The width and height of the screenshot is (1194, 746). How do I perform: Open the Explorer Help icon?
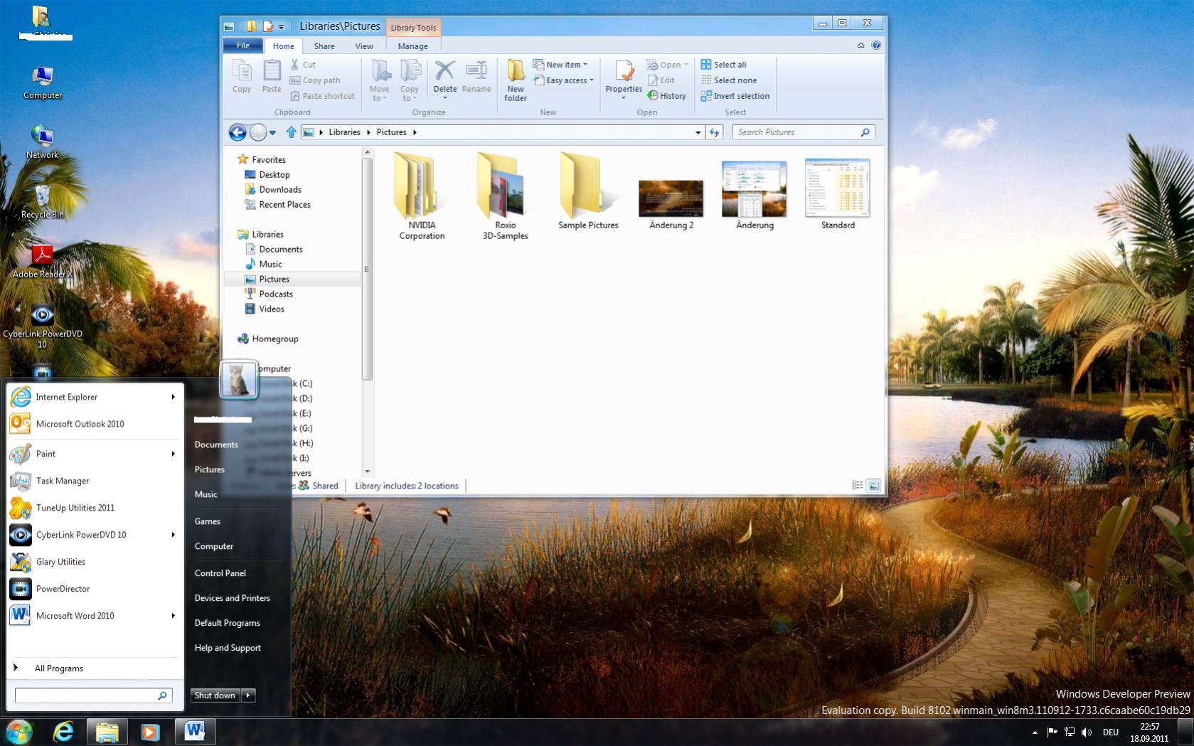pos(876,45)
